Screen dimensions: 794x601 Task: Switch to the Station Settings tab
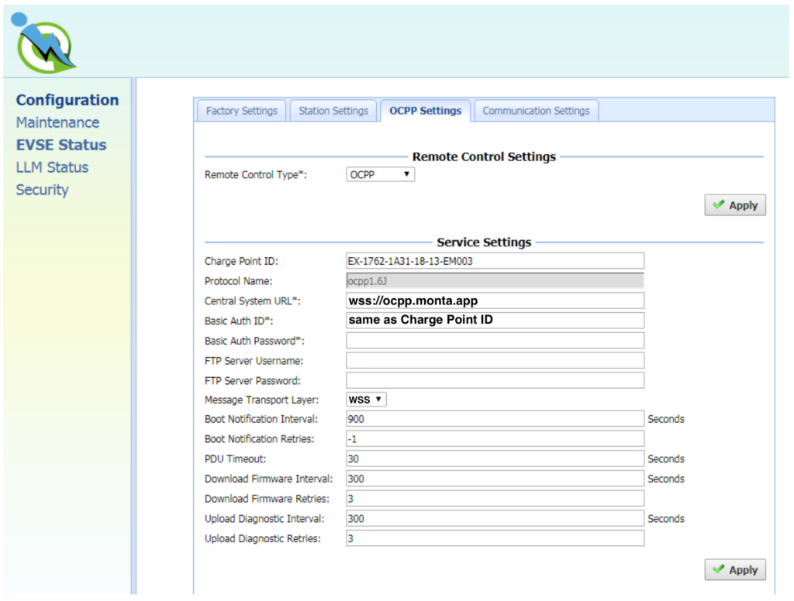tap(333, 111)
